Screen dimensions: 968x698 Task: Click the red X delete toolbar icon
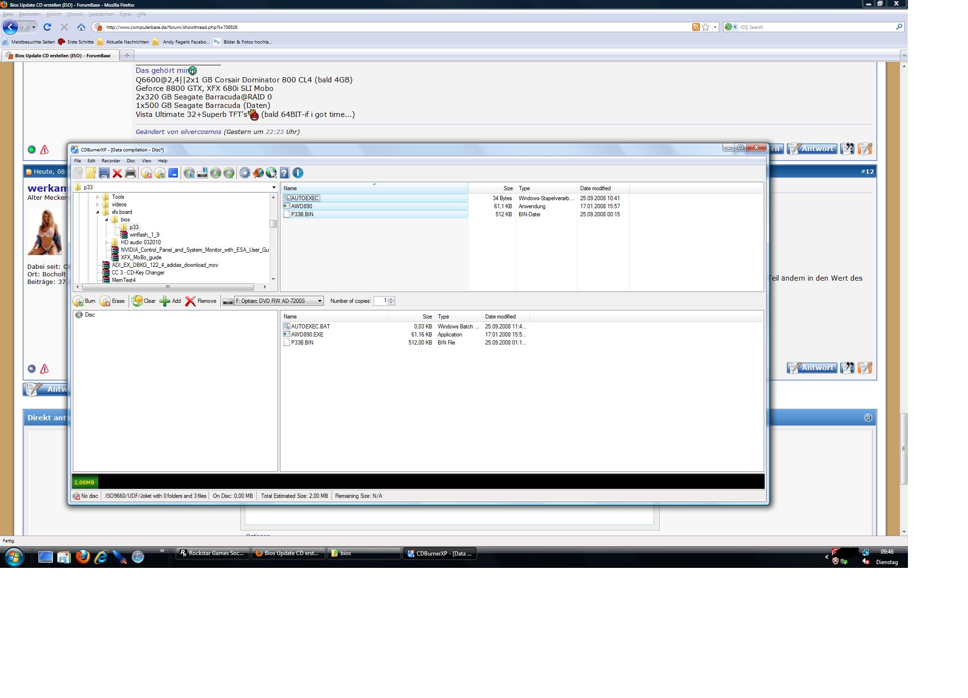[x=117, y=173]
